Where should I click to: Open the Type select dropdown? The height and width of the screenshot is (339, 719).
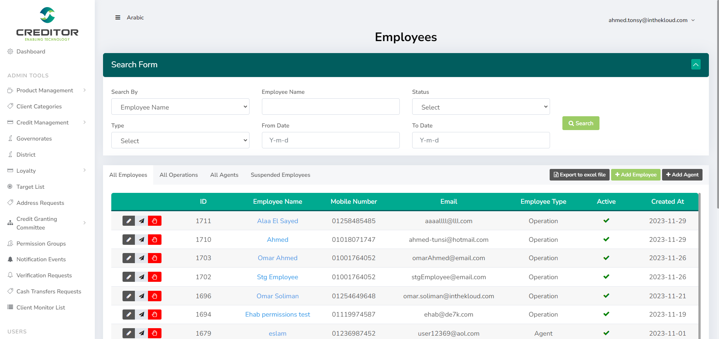tap(180, 141)
